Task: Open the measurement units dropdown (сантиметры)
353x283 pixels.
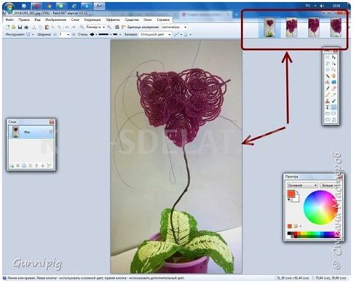Action: [174, 27]
